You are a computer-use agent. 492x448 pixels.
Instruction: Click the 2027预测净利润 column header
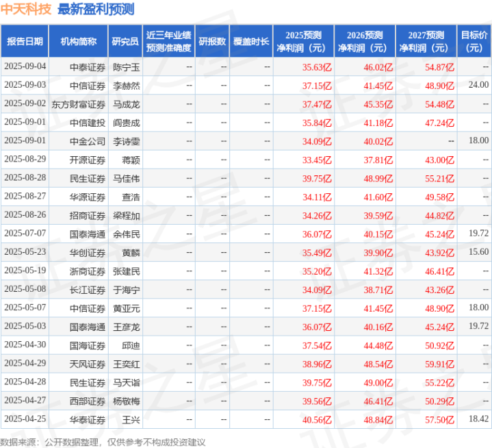point(426,41)
